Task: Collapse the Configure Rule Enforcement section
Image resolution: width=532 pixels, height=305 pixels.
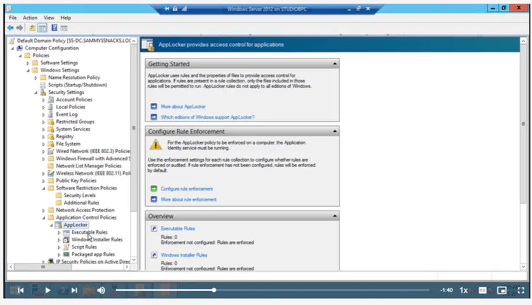Action: [x=335, y=132]
